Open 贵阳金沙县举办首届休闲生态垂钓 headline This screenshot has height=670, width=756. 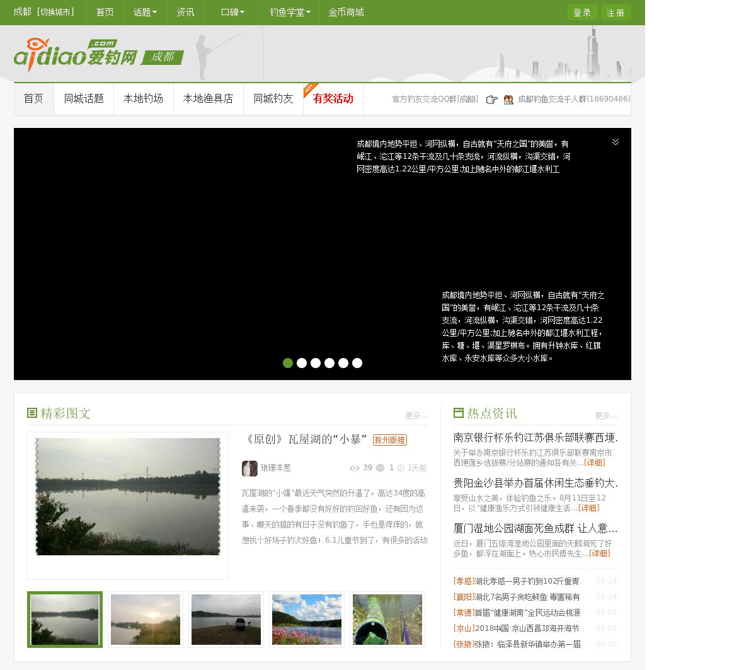tap(535, 483)
